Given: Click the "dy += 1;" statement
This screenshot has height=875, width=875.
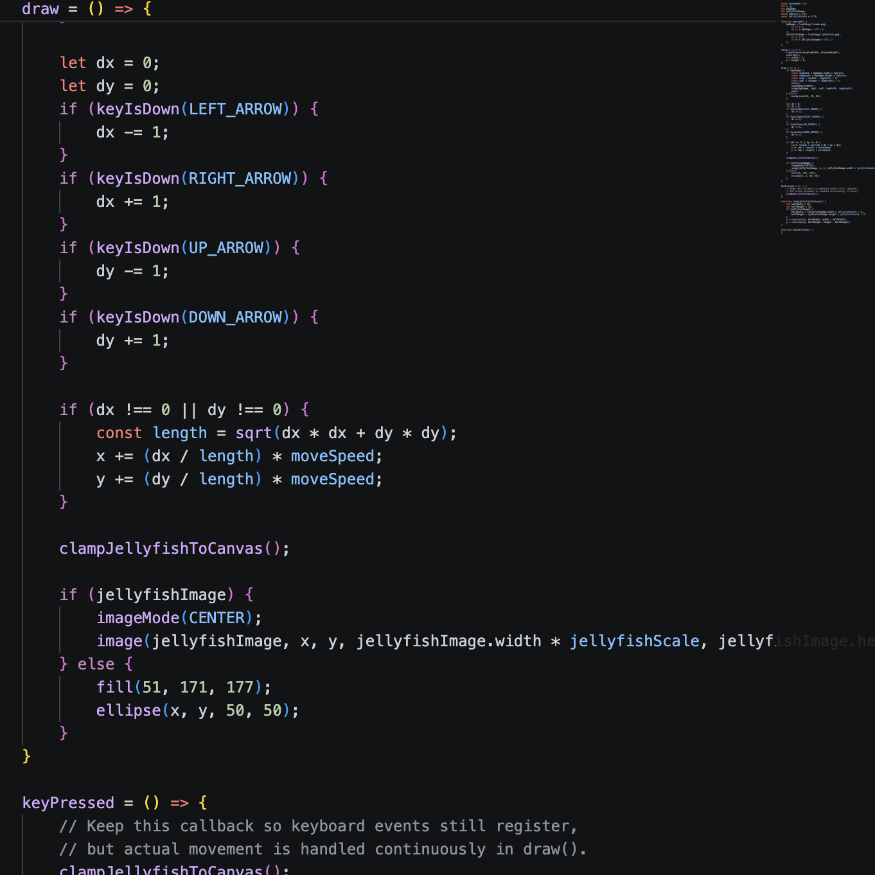Looking at the screenshot, I should (x=132, y=340).
